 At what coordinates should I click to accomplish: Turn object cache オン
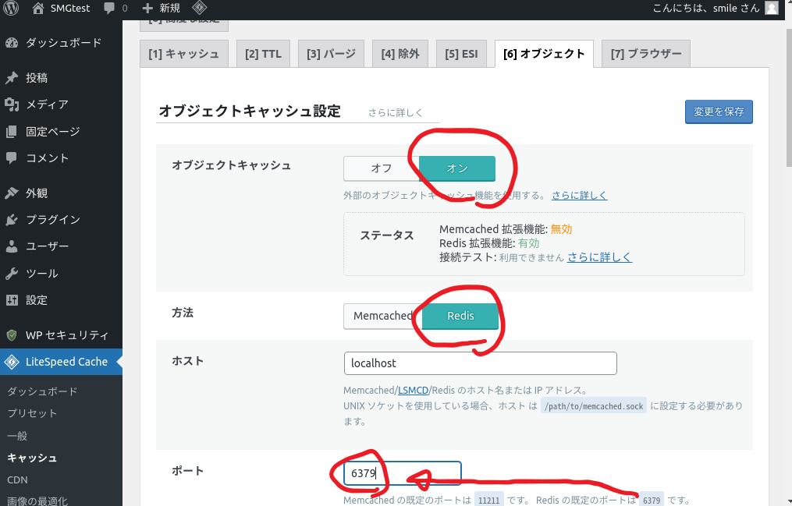[457, 168]
